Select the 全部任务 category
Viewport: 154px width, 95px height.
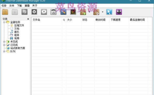15,22
